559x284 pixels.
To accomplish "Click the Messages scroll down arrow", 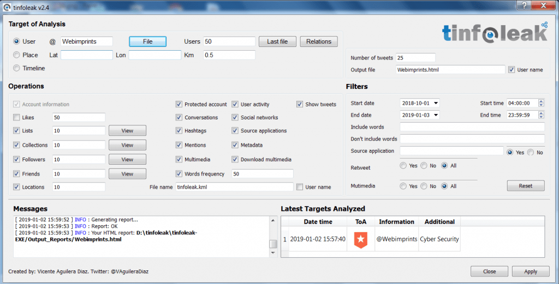I will tap(273, 253).
